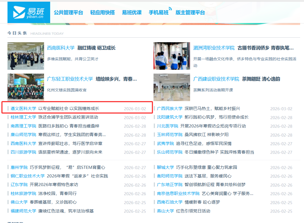Click 广东轻工职业技术大学 team photo thumbnail

[x=26, y=87]
